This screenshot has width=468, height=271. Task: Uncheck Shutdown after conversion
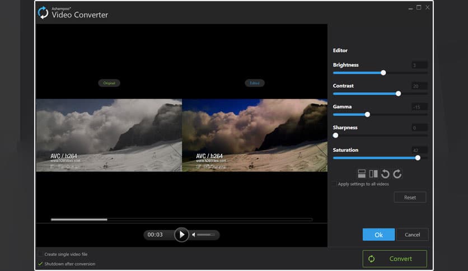point(41,264)
